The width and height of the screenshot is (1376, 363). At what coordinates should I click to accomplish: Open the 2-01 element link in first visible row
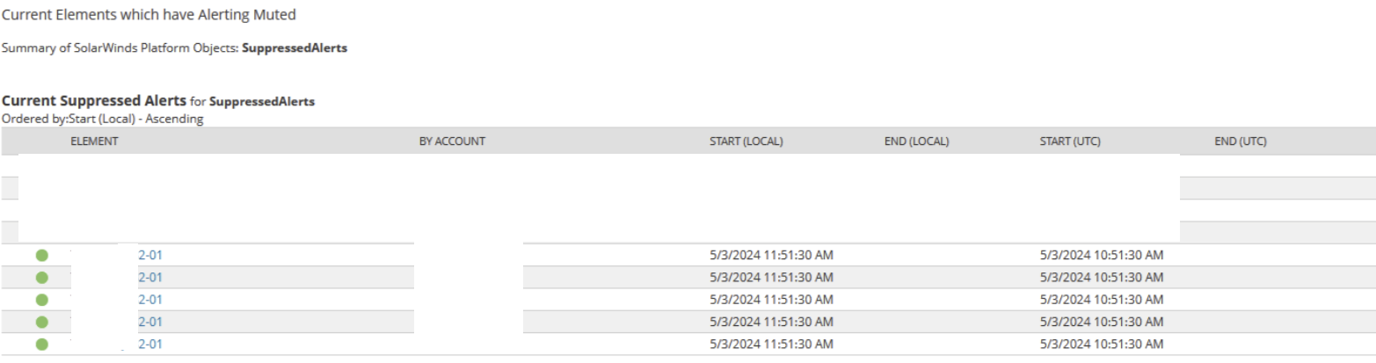tap(150, 255)
